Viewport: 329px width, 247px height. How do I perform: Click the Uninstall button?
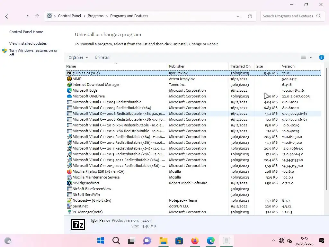pyautogui.click(x=102, y=57)
